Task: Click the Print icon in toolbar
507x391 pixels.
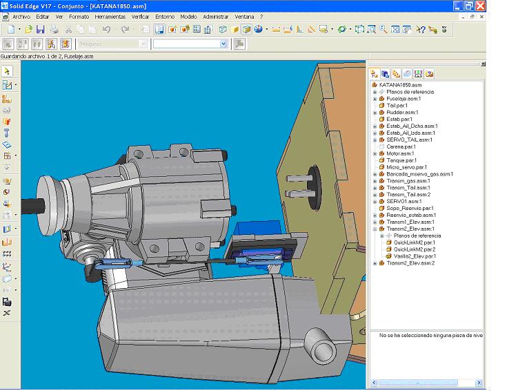Action: tap(54, 30)
